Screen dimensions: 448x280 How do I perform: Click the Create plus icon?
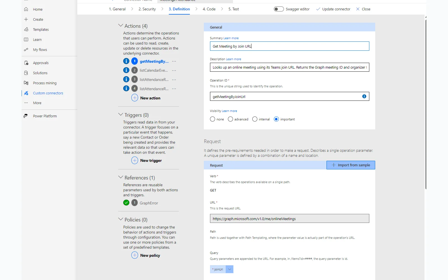coord(26,19)
